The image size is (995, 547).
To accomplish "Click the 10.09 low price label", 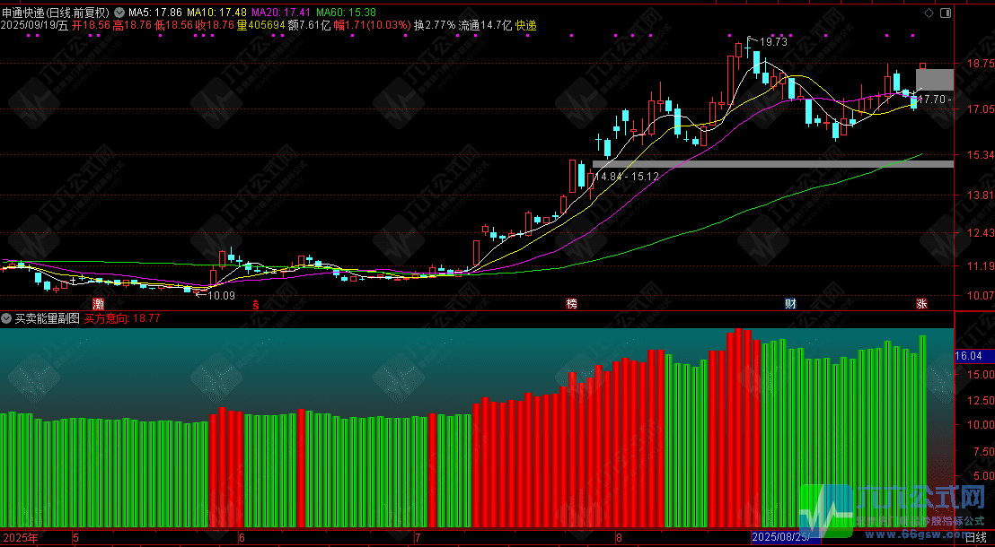I will [x=222, y=295].
